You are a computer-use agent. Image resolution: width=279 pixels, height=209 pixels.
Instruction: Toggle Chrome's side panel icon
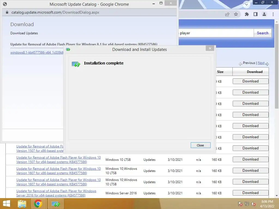[x=256, y=14]
